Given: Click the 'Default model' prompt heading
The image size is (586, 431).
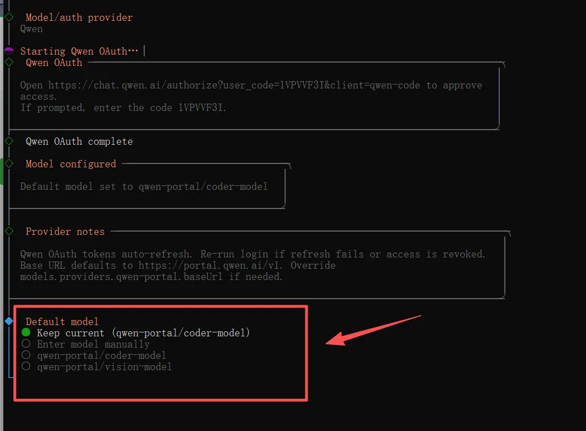Looking at the screenshot, I should (x=62, y=322).
